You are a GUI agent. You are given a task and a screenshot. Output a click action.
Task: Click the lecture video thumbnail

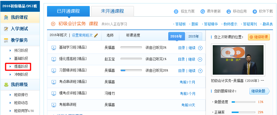click(x=238, y=60)
